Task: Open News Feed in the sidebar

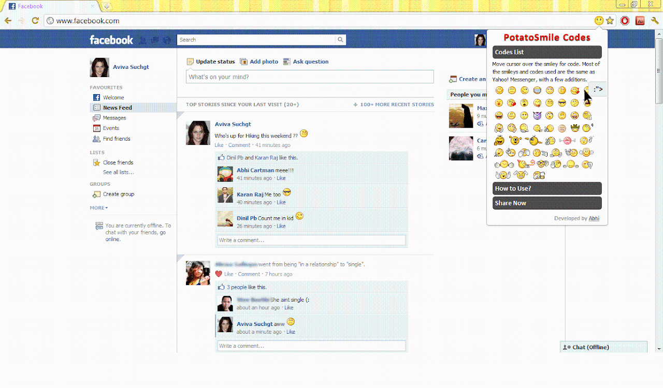Action: (x=133, y=108)
